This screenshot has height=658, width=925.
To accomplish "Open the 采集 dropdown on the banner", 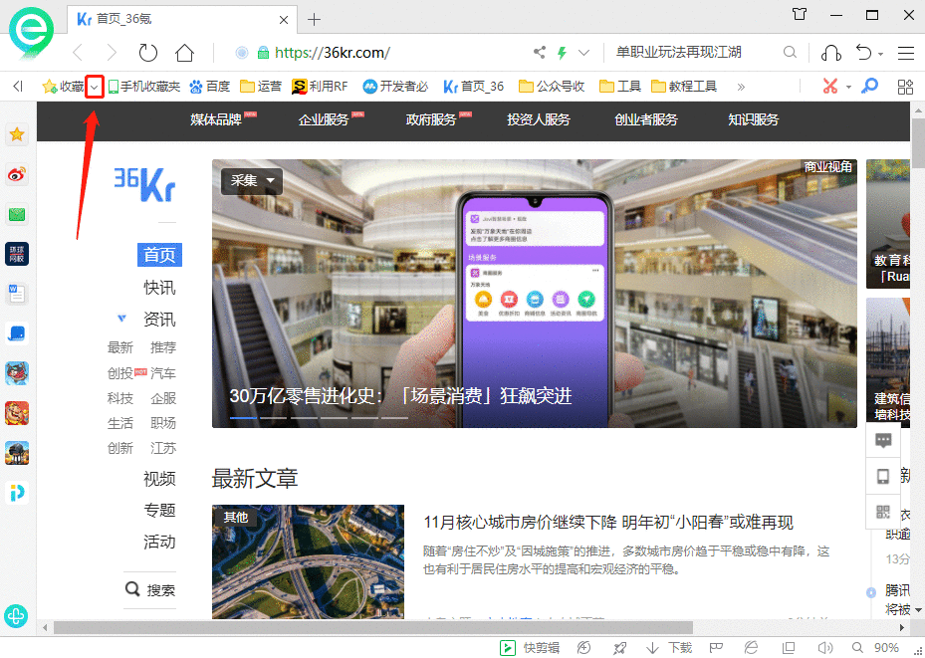I will (269, 181).
